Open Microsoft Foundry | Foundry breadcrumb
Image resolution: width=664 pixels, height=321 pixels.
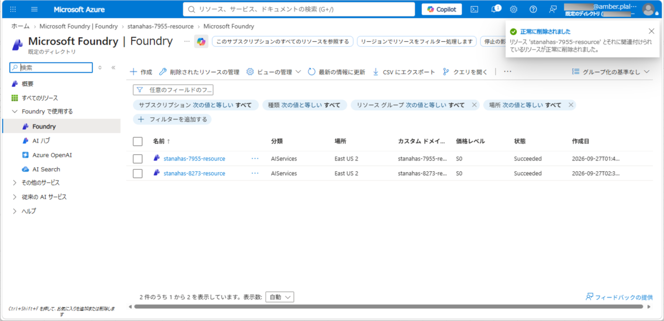click(x=79, y=26)
